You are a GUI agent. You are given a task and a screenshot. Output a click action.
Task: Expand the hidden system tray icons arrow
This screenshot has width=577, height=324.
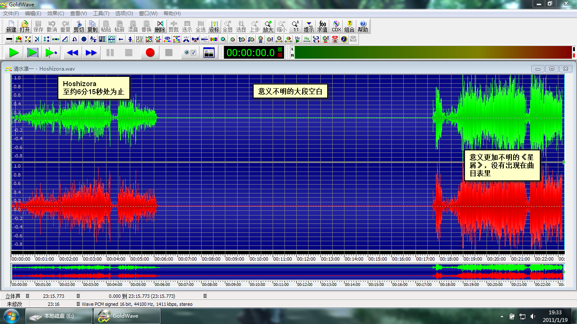tap(502, 316)
